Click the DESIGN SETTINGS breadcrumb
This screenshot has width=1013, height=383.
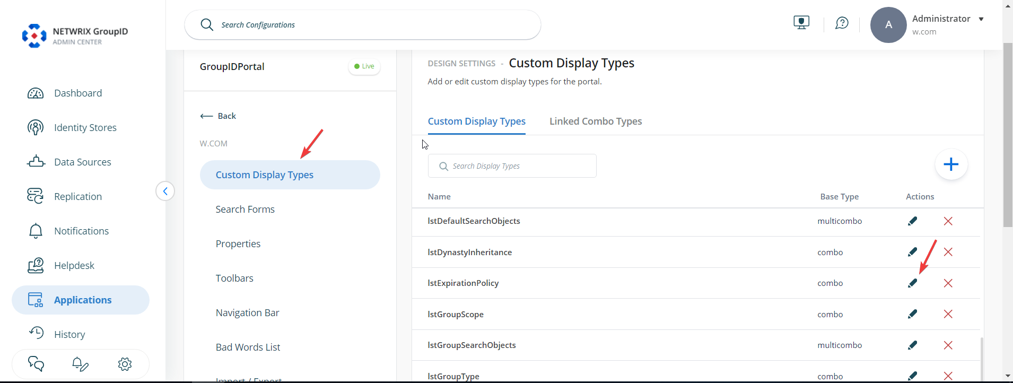pos(461,64)
